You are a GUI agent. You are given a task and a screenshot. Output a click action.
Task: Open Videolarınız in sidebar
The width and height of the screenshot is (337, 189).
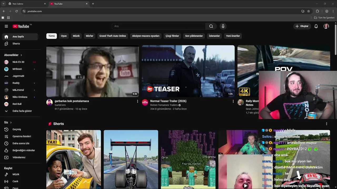pos(20,157)
